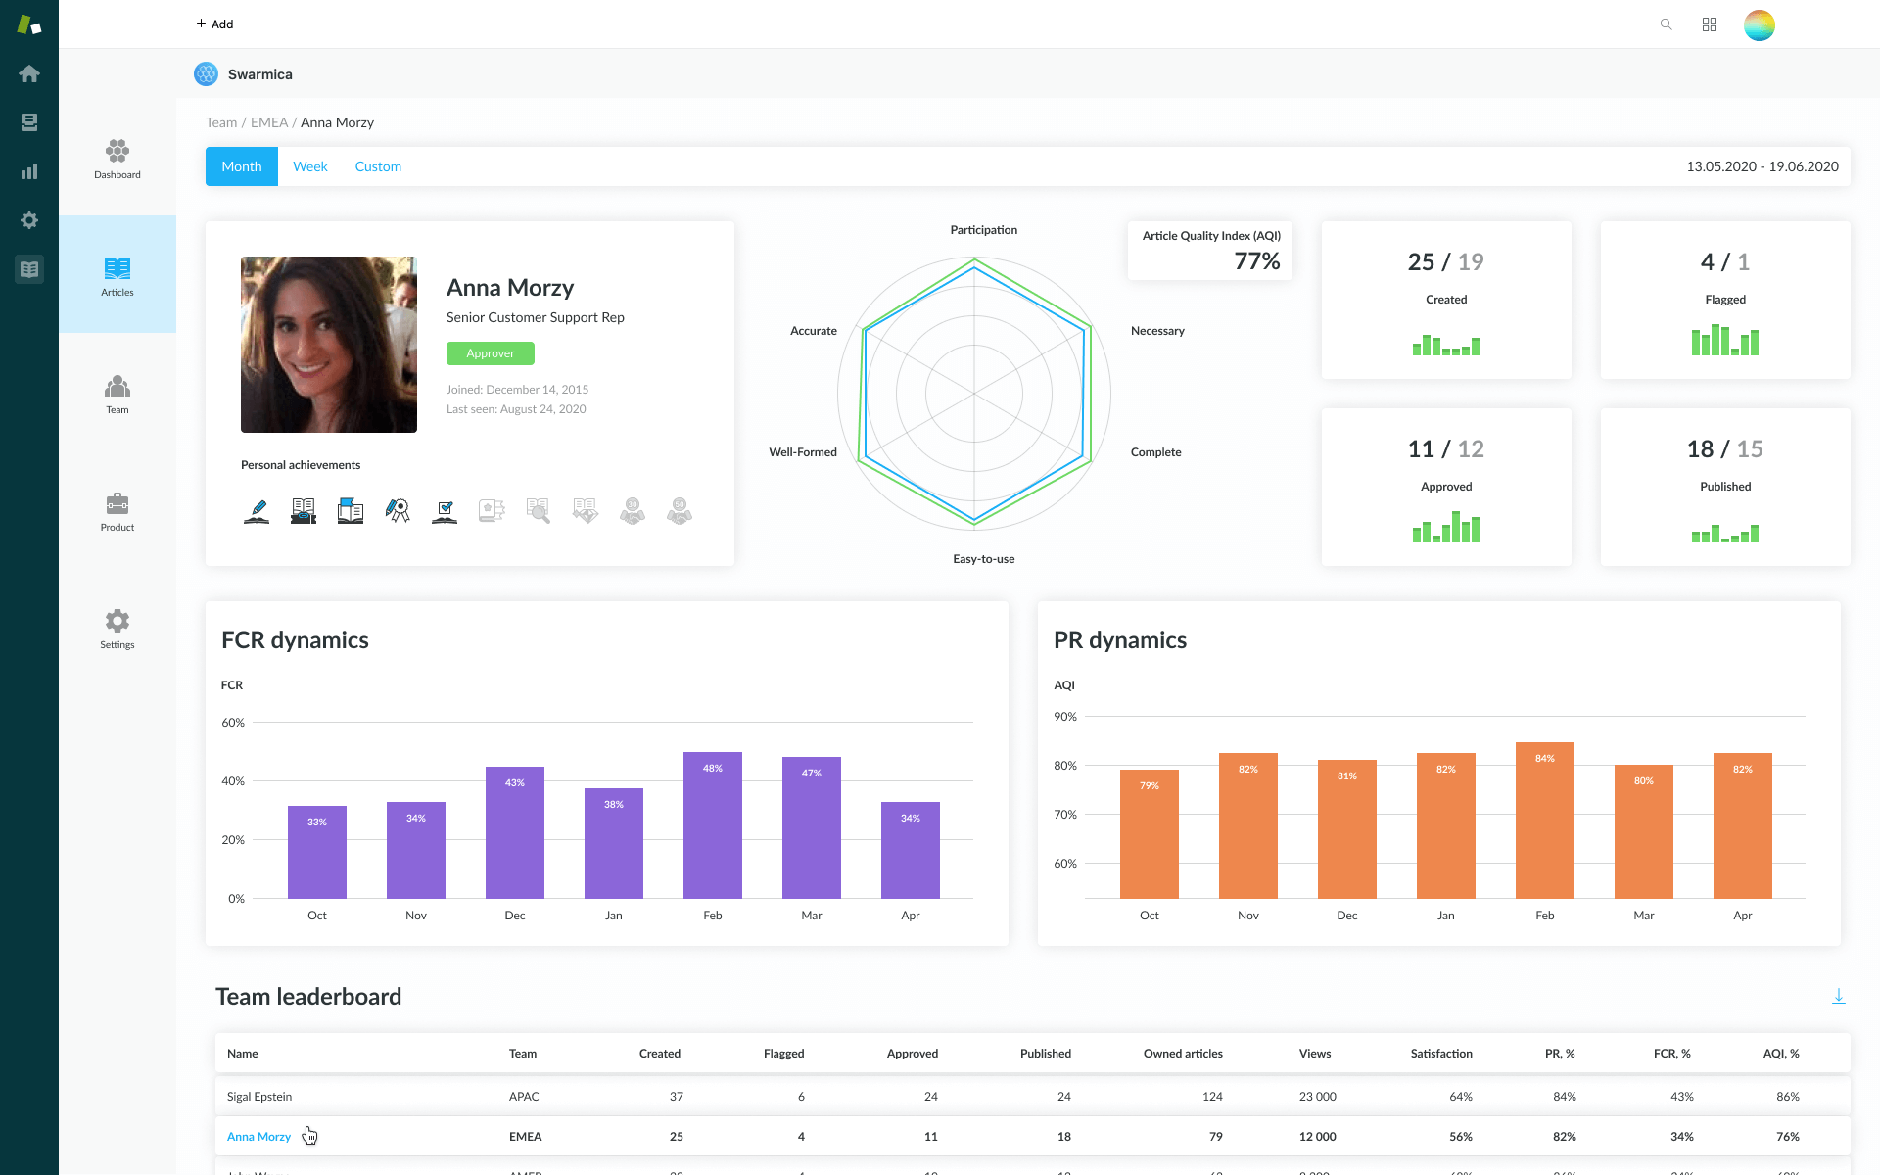1880x1175 pixels.
Task: Click the first pen achievement badge
Action: tap(257, 511)
